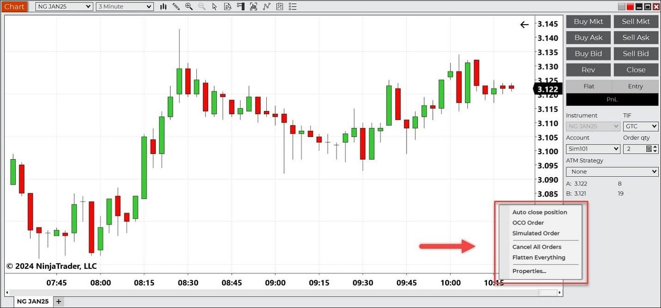
Task: Click the Rev button
Action: (x=588, y=69)
